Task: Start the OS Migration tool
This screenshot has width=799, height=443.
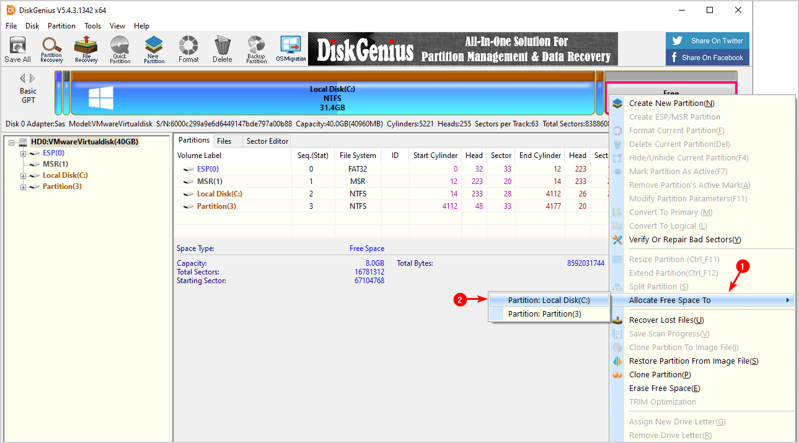Action: 291,50
